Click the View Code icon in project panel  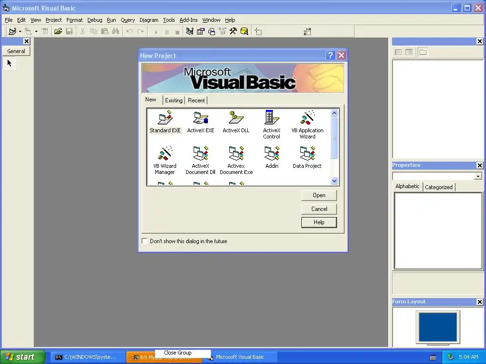398,52
